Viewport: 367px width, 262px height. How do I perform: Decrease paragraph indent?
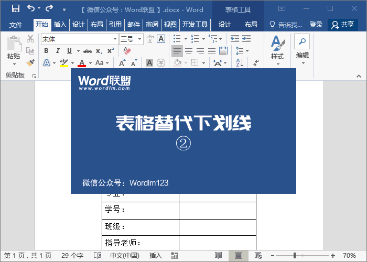[235, 39]
